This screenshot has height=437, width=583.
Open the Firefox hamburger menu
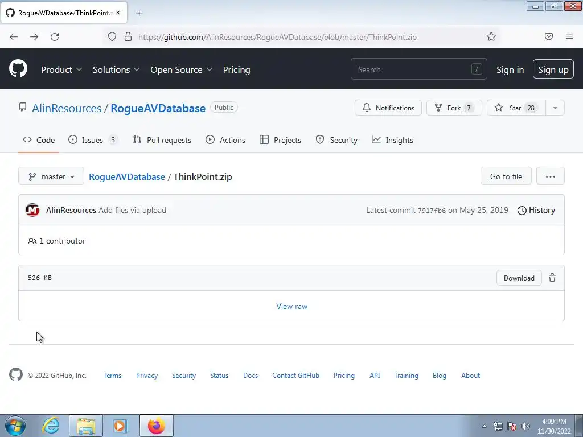click(x=569, y=36)
